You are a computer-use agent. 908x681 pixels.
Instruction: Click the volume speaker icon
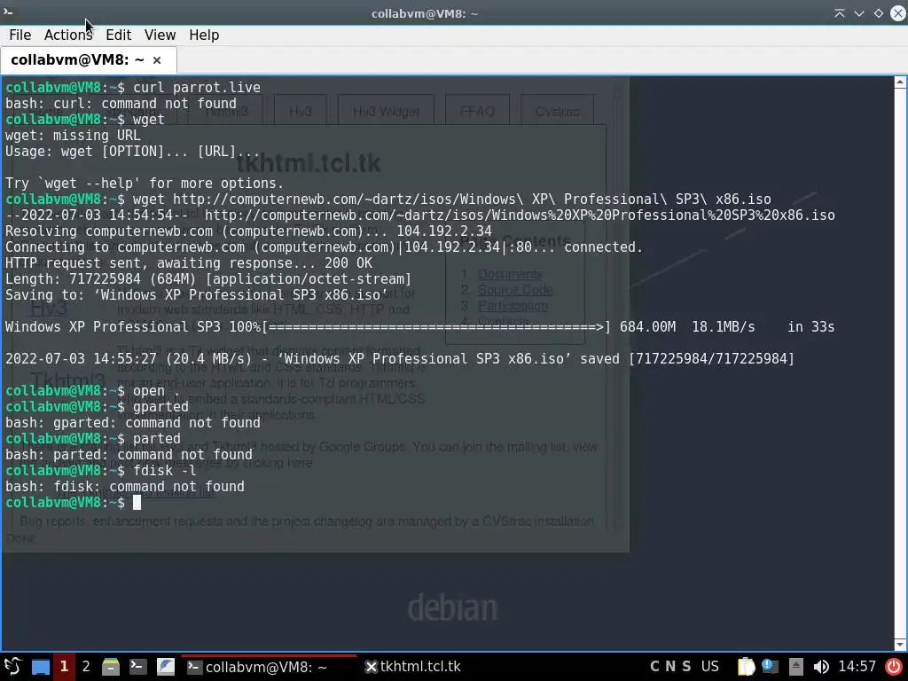(820, 667)
